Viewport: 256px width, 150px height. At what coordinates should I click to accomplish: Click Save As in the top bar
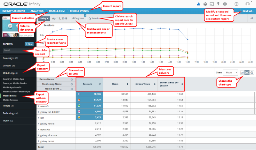(x=248, y=11)
